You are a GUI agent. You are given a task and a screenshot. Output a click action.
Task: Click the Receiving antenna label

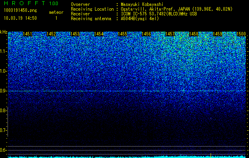(91, 19)
